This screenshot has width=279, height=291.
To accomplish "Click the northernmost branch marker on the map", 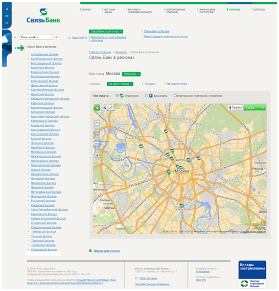I will click(166, 131).
